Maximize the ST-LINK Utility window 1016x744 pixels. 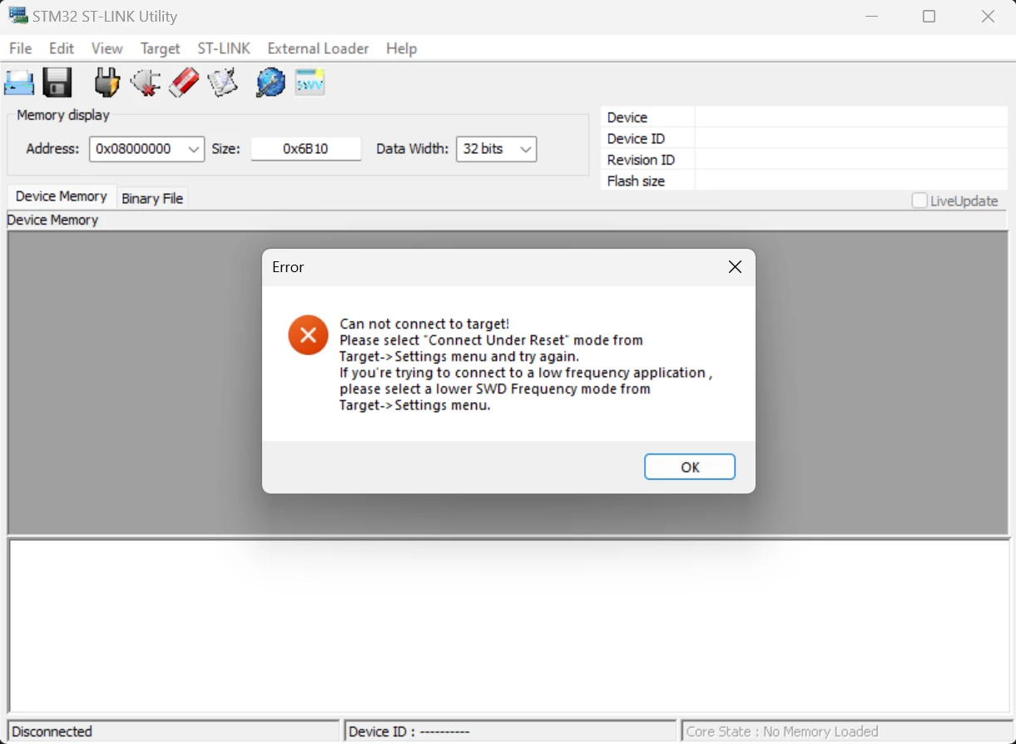coord(929,16)
